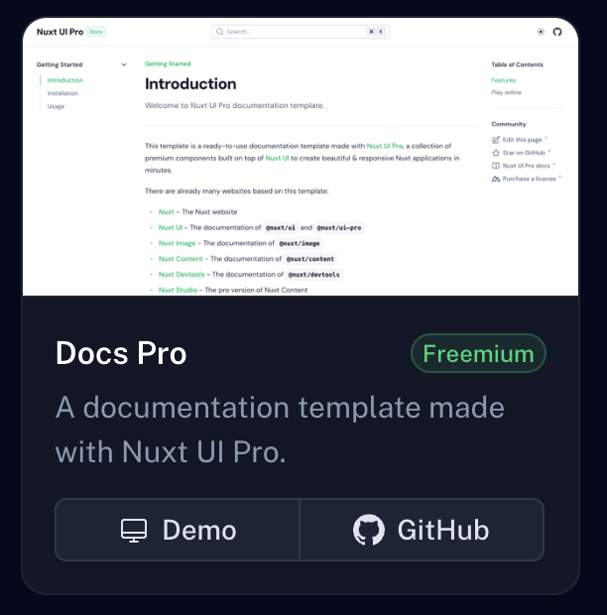
Task: Open the Nuxt Image list link
Action: coord(177,243)
